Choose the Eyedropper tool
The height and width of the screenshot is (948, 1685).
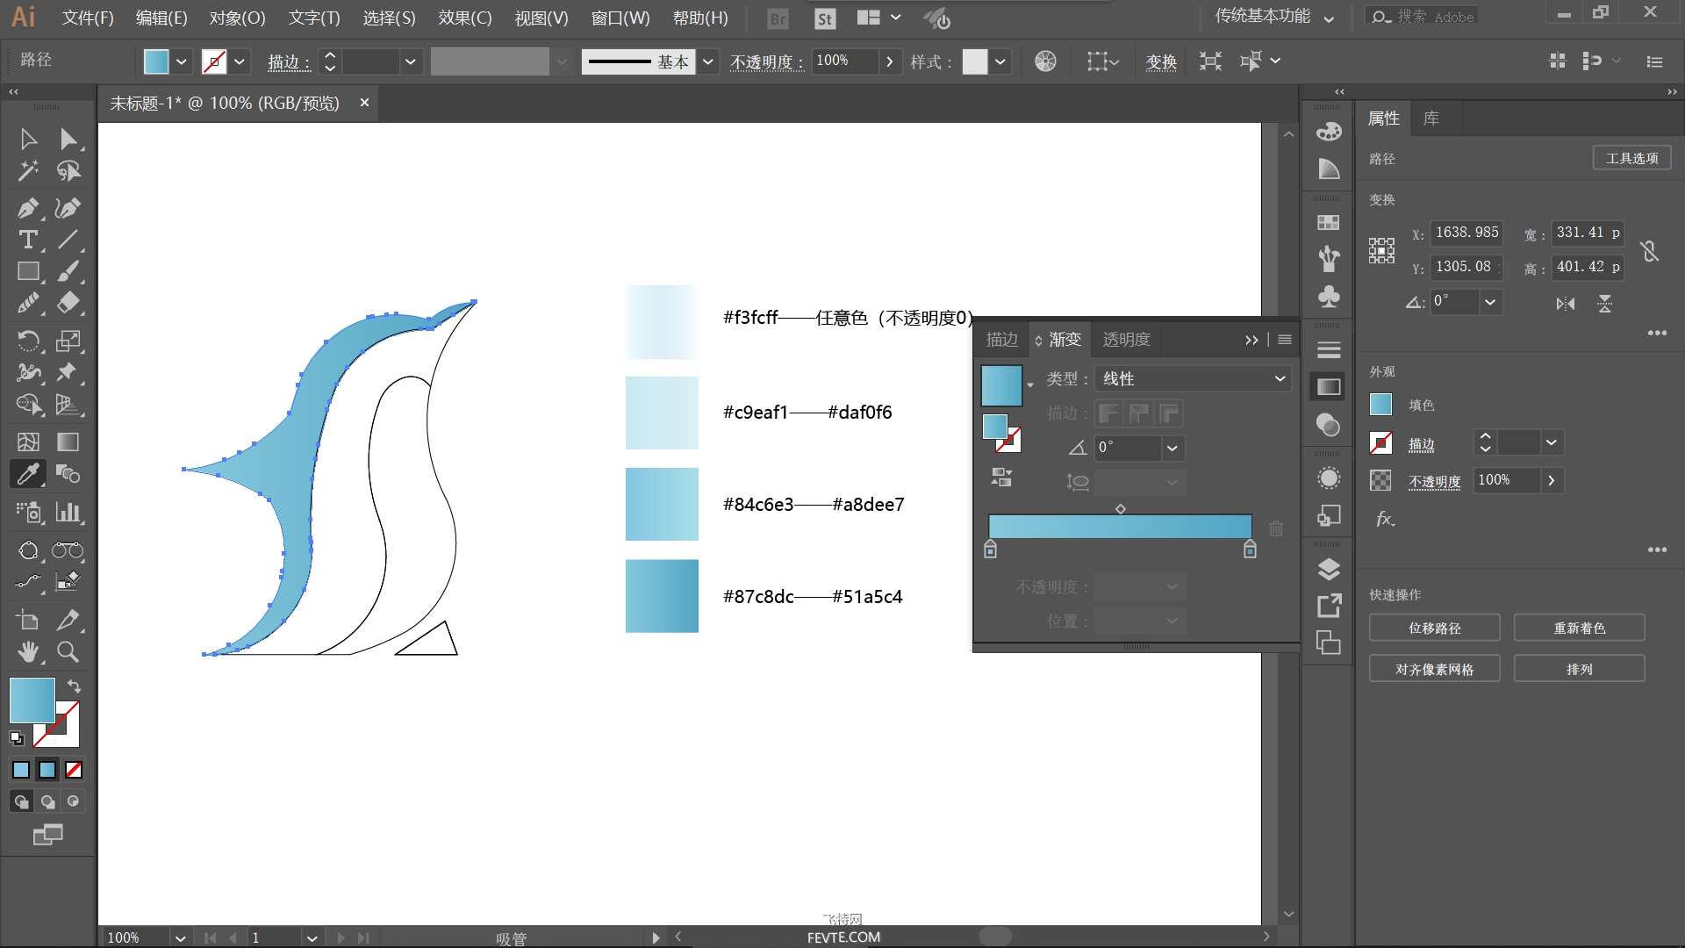(28, 474)
